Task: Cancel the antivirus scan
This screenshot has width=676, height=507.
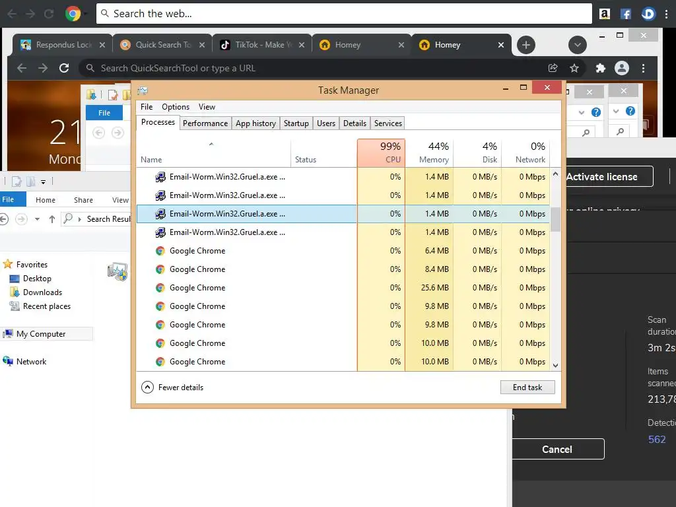Action: pyautogui.click(x=557, y=449)
